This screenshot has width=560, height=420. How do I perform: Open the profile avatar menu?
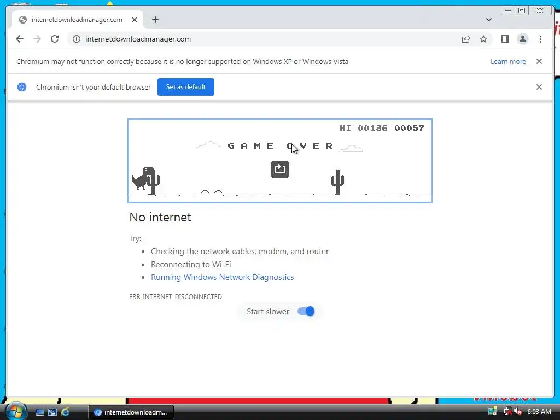(522, 39)
